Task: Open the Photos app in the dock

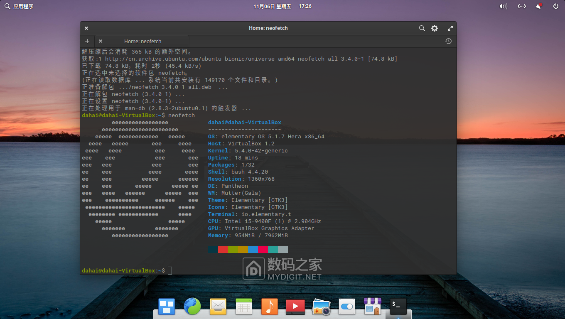Action: point(321,307)
